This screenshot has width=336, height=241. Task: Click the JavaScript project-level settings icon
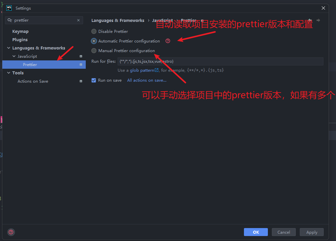point(81,56)
